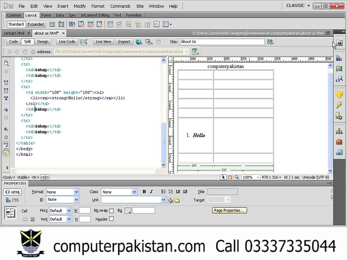Toggle Header checkbox
The height and width of the screenshot is (260, 347).
point(111,219)
